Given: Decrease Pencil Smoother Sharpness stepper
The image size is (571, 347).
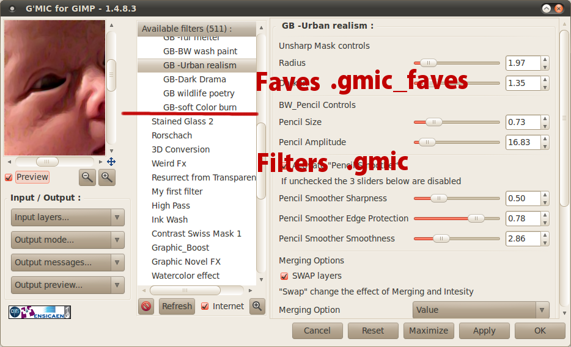Looking at the screenshot, I should [545, 202].
